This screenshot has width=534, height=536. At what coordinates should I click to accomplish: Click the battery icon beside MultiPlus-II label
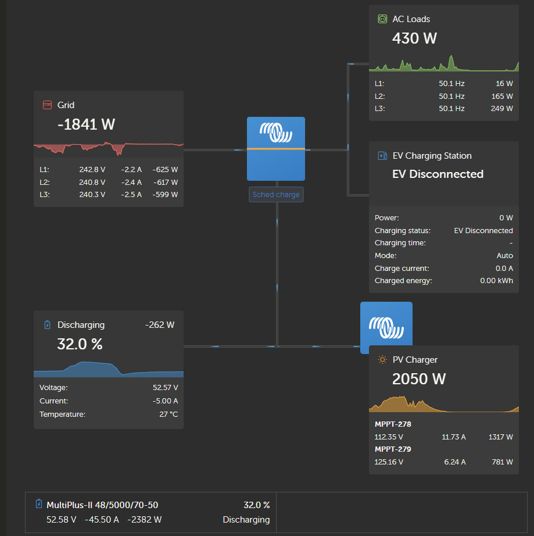(38, 504)
